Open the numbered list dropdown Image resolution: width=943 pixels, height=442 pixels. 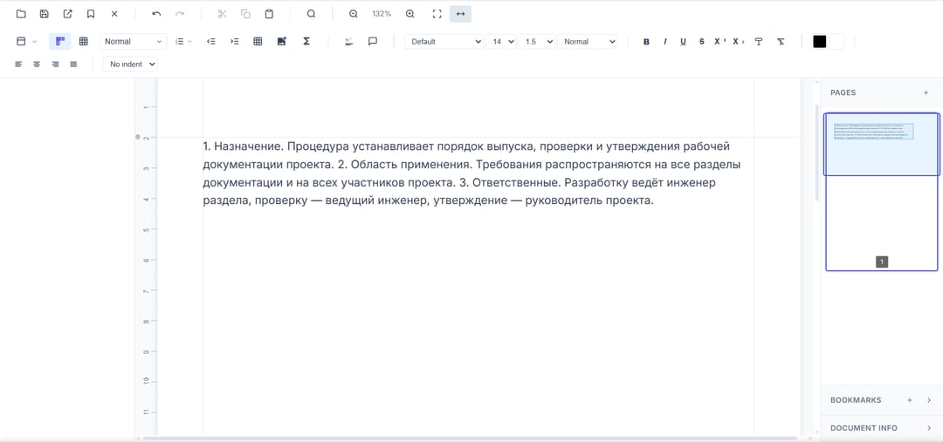(182, 42)
